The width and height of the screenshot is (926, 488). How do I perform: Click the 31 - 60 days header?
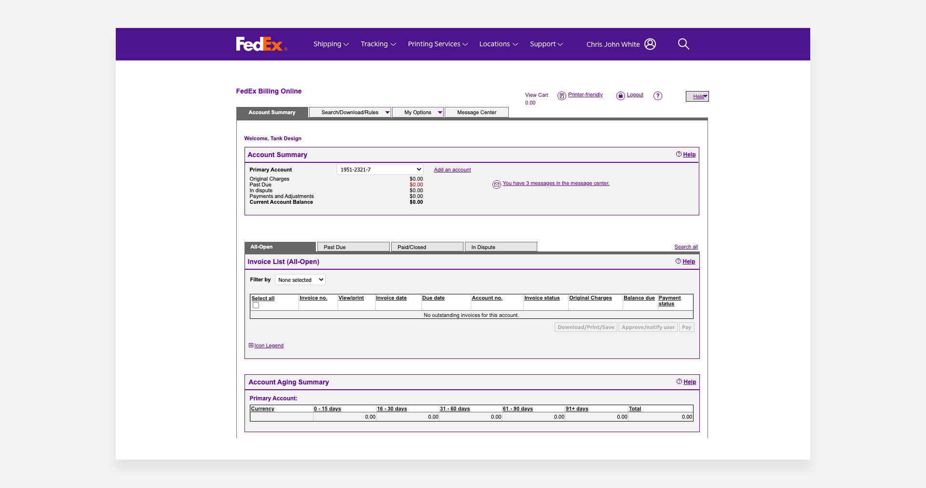pyautogui.click(x=455, y=409)
